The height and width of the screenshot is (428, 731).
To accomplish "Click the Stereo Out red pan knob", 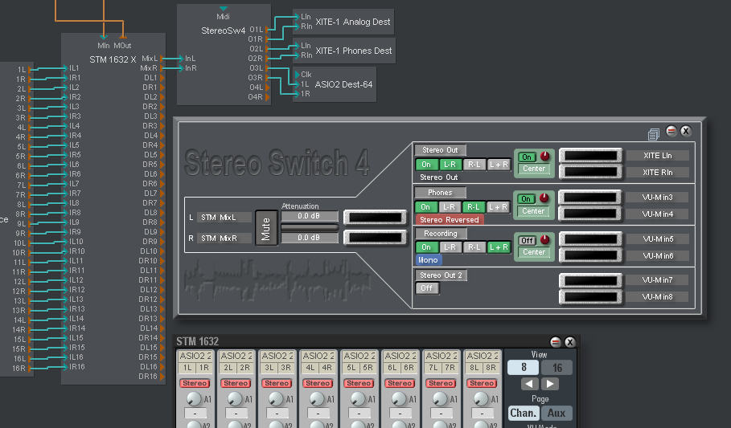I will click(544, 156).
